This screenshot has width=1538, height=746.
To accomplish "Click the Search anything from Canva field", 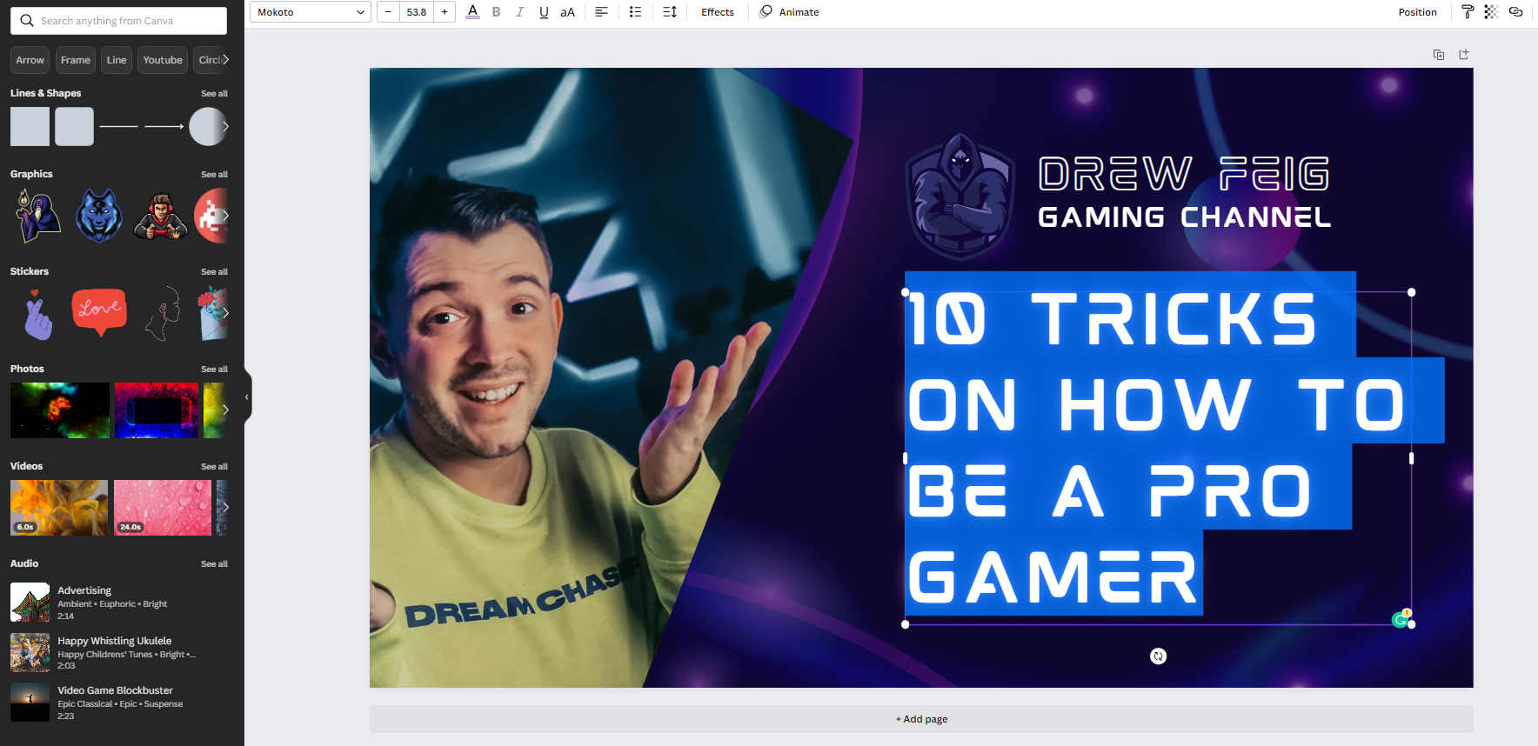I will point(118,21).
